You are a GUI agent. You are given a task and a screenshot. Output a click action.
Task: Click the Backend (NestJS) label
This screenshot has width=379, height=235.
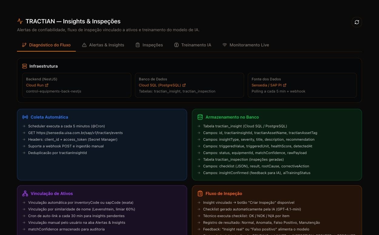(x=42, y=79)
